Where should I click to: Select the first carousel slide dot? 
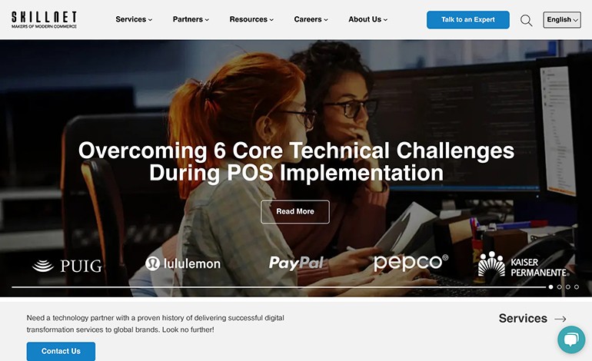pos(550,287)
